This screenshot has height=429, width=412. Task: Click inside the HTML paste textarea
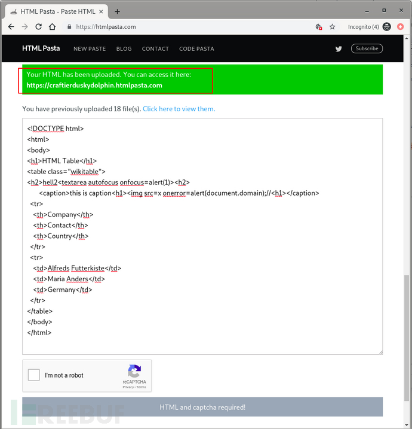pos(202,236)
